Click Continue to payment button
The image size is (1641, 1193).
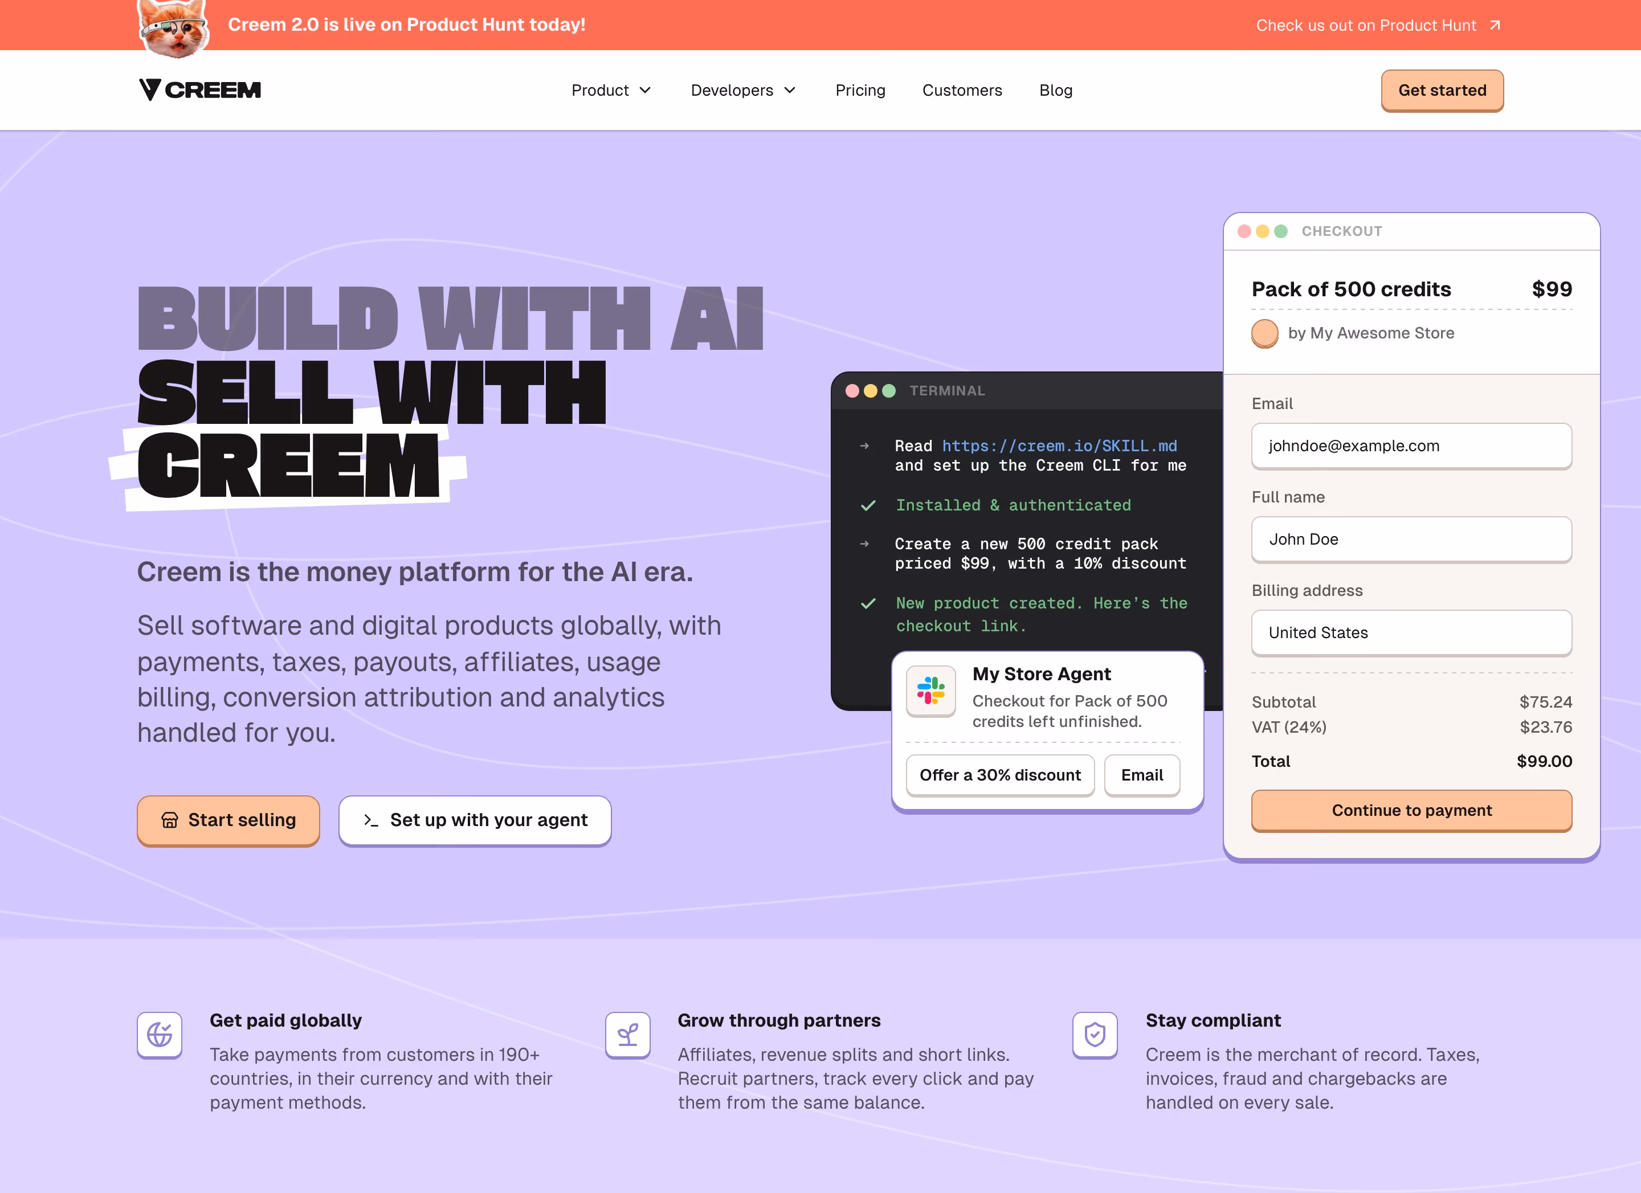tap(1411, 810)
